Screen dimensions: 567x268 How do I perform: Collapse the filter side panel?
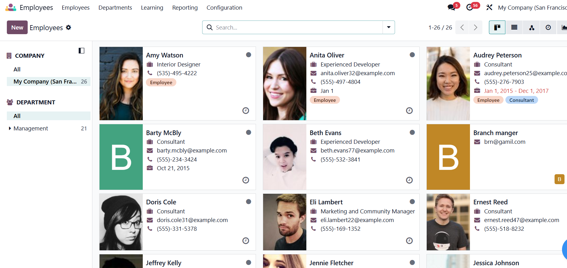click(x=81, y=51)
